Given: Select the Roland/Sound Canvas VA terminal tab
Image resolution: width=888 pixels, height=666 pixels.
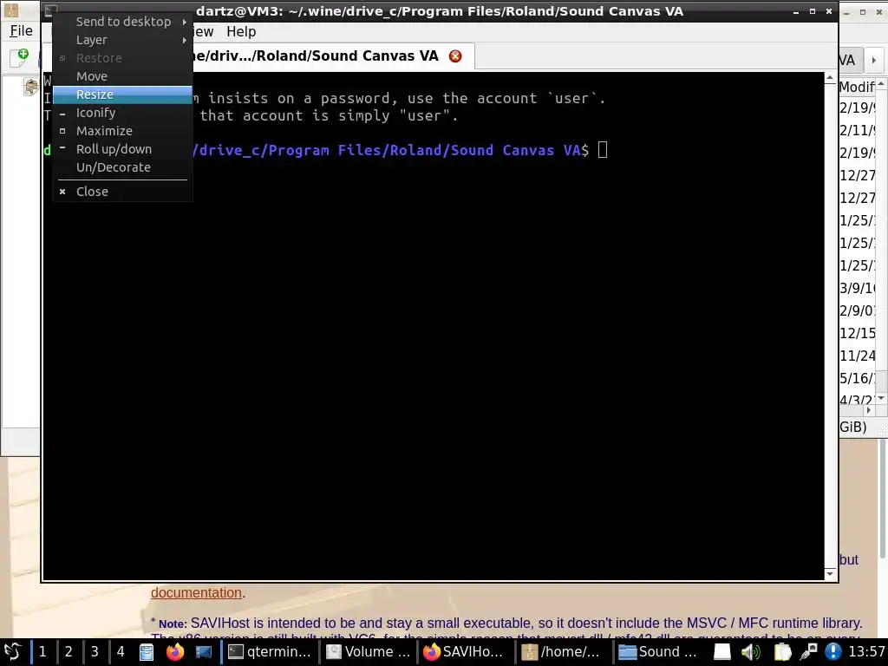Looking at the screenshot, I should tap(317, 56).
